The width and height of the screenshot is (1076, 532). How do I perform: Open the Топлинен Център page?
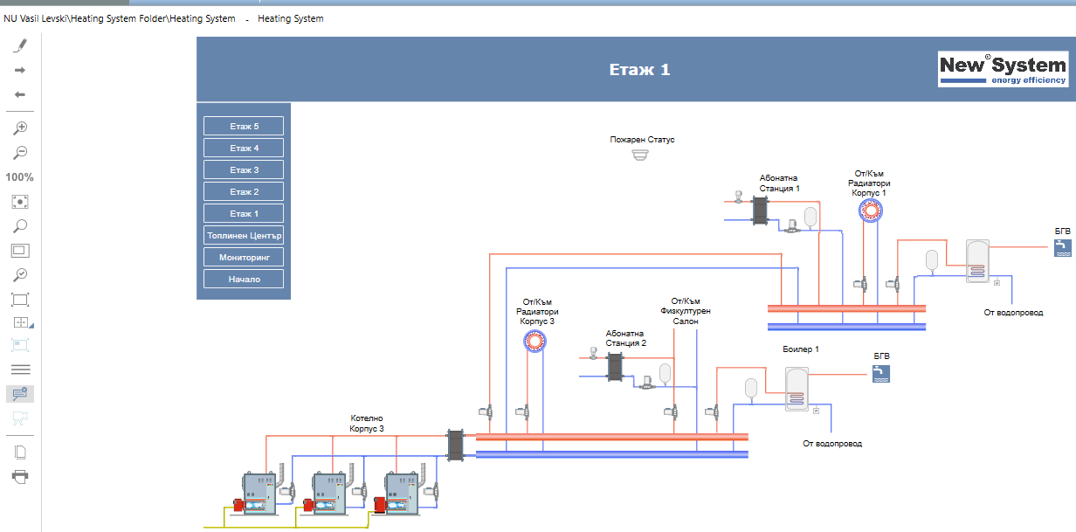[x=244, y=236]
